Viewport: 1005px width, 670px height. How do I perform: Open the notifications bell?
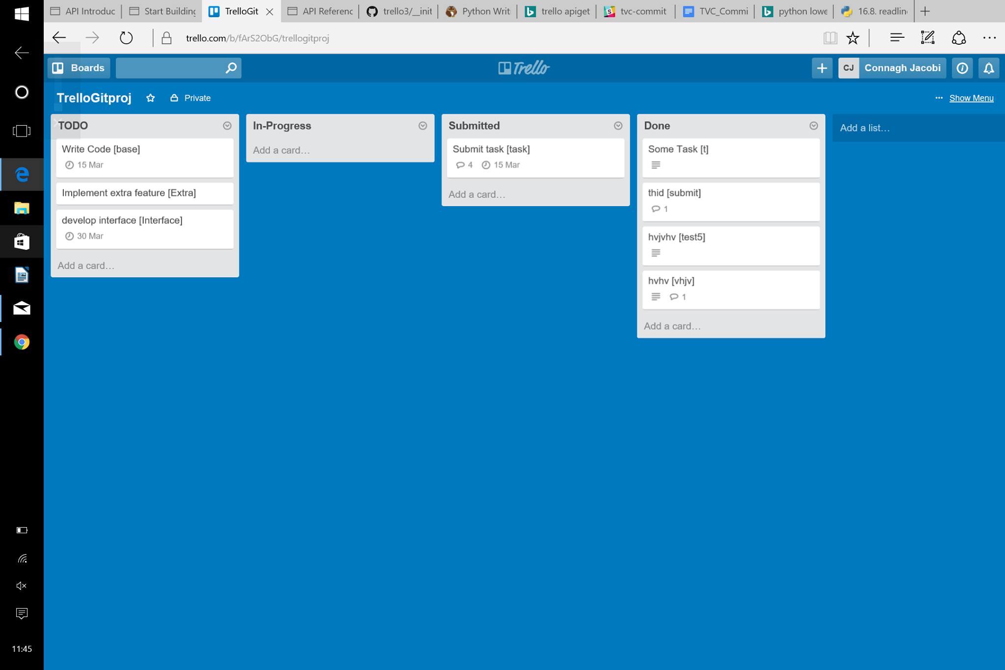[x=989, y=68]
